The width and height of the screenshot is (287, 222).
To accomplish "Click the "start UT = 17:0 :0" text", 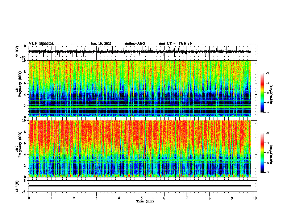I will 175,44.
